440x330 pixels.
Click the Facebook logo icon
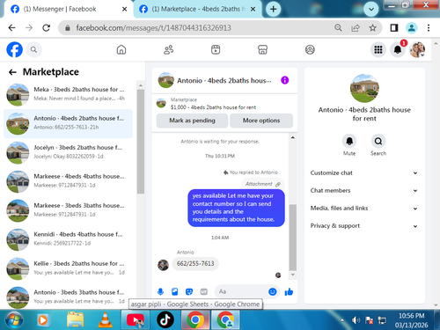coord(14,49)
